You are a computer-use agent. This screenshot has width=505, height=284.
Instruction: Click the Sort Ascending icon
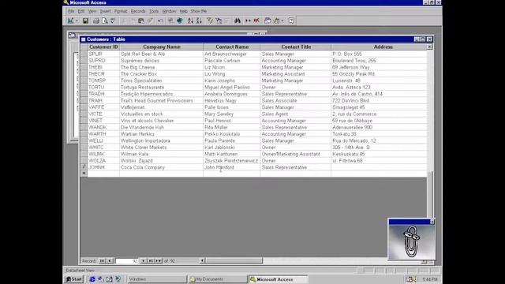[190, 21]
